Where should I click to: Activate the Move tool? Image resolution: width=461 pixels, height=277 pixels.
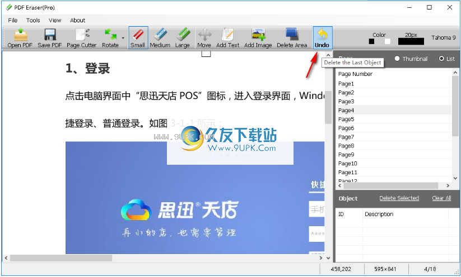tap(204, 38)
